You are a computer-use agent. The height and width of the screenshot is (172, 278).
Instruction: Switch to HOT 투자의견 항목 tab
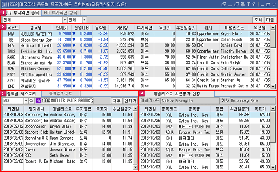(x=61, y=13)
